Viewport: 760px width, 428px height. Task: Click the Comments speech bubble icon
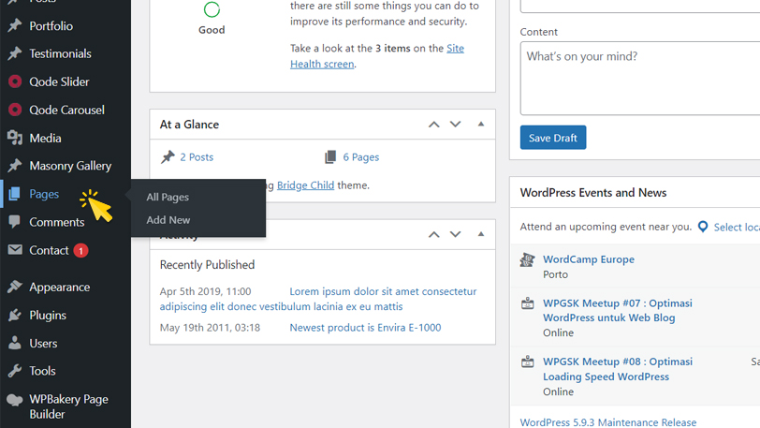pyautogui.click(x=14, y=222)
